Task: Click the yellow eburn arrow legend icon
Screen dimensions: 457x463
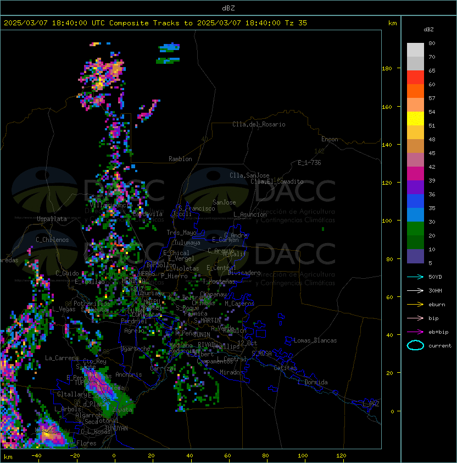Action: 415,305
